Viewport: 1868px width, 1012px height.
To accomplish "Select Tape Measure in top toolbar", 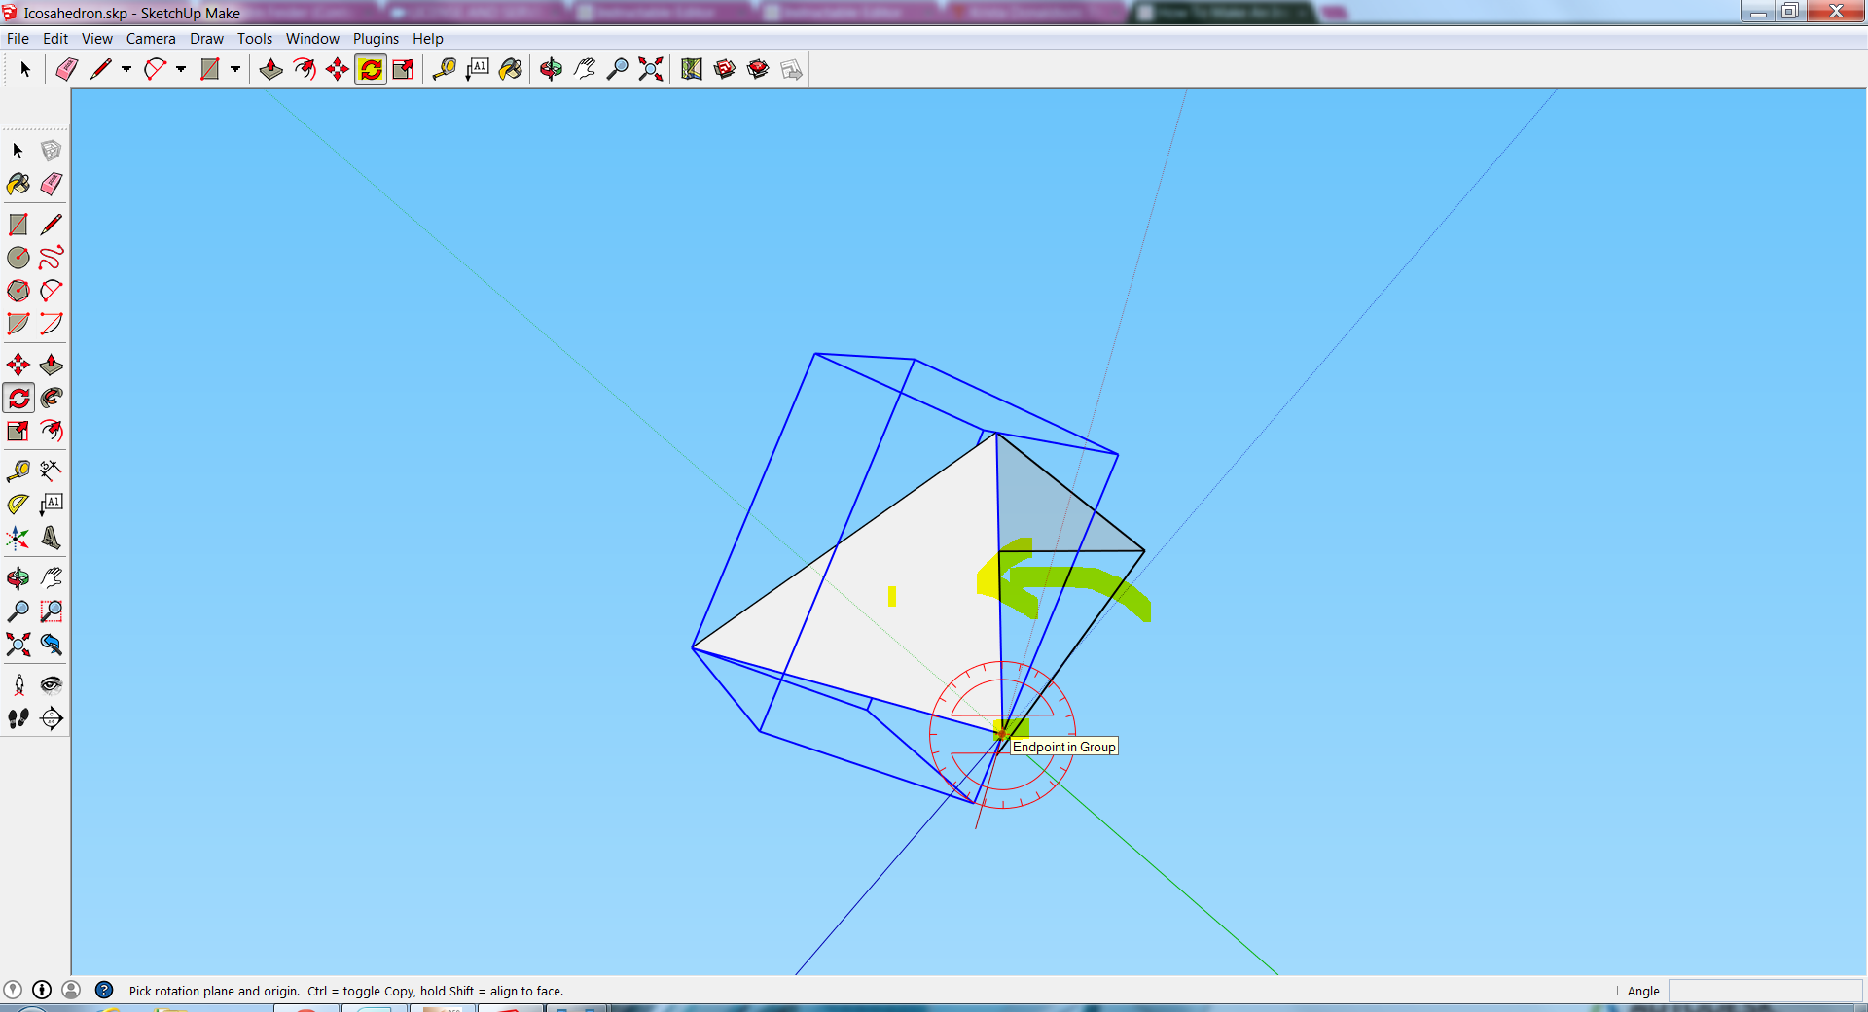I will (x=445, y=69).
